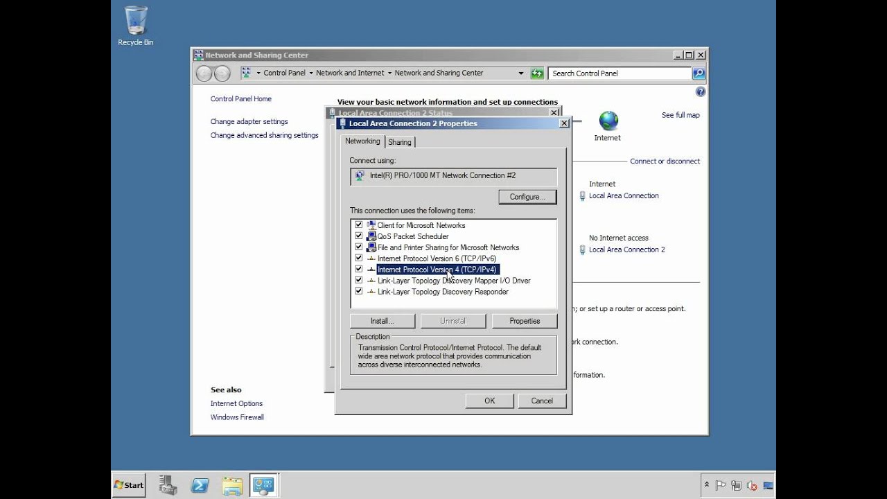
Task: Click the Action Center flag tray icon
Action: pos(721,486)
